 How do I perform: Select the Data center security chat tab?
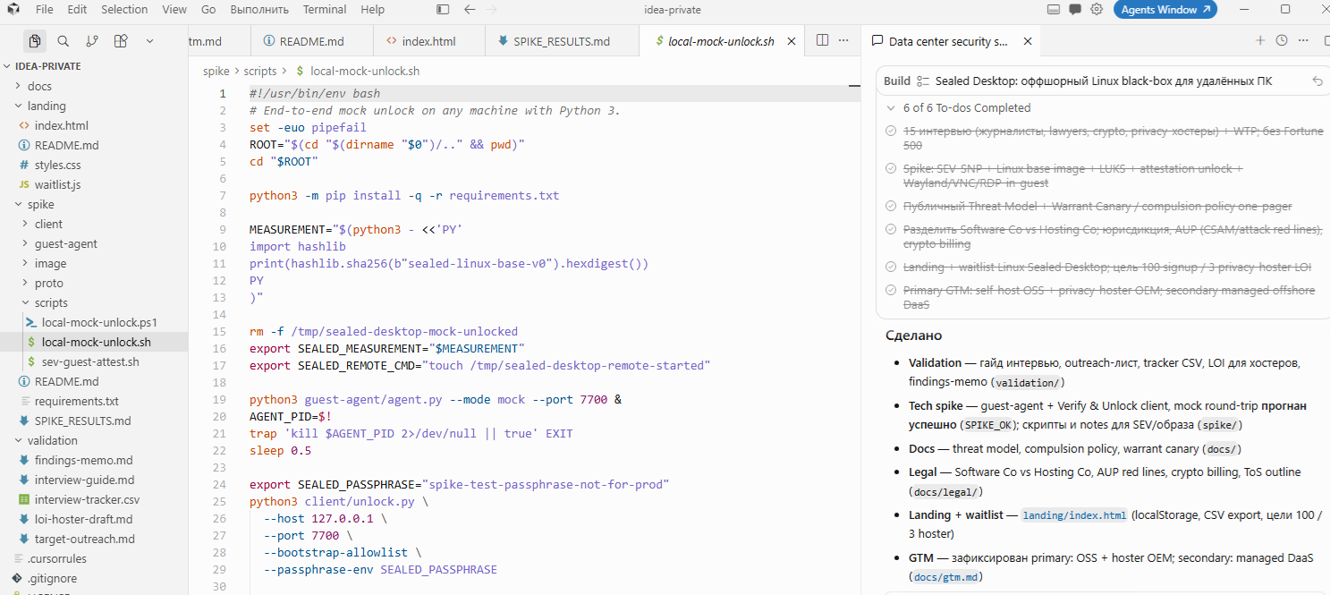click(949, 41)
